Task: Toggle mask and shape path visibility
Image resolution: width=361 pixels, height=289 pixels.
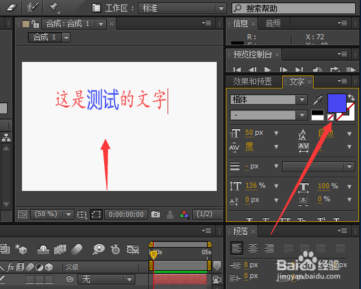Action: [96, 214]
